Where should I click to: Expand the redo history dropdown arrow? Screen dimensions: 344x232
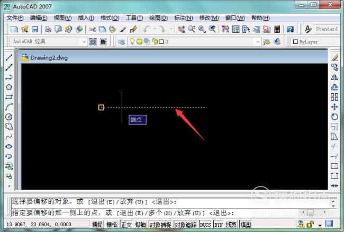coord(171,29)
